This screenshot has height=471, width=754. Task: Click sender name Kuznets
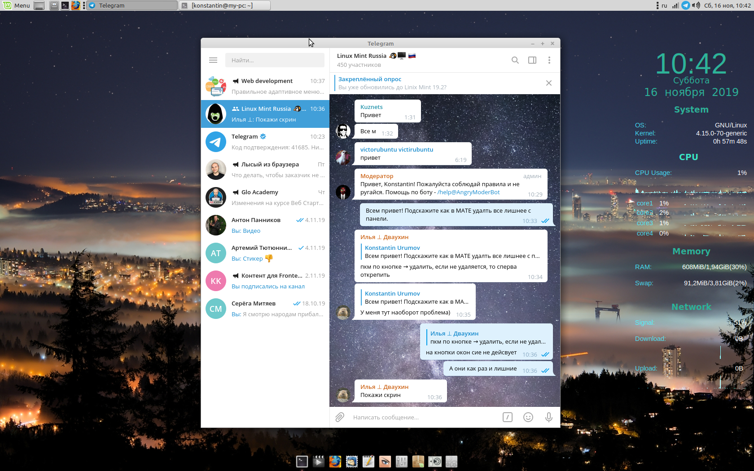click(x=371, y=107)
